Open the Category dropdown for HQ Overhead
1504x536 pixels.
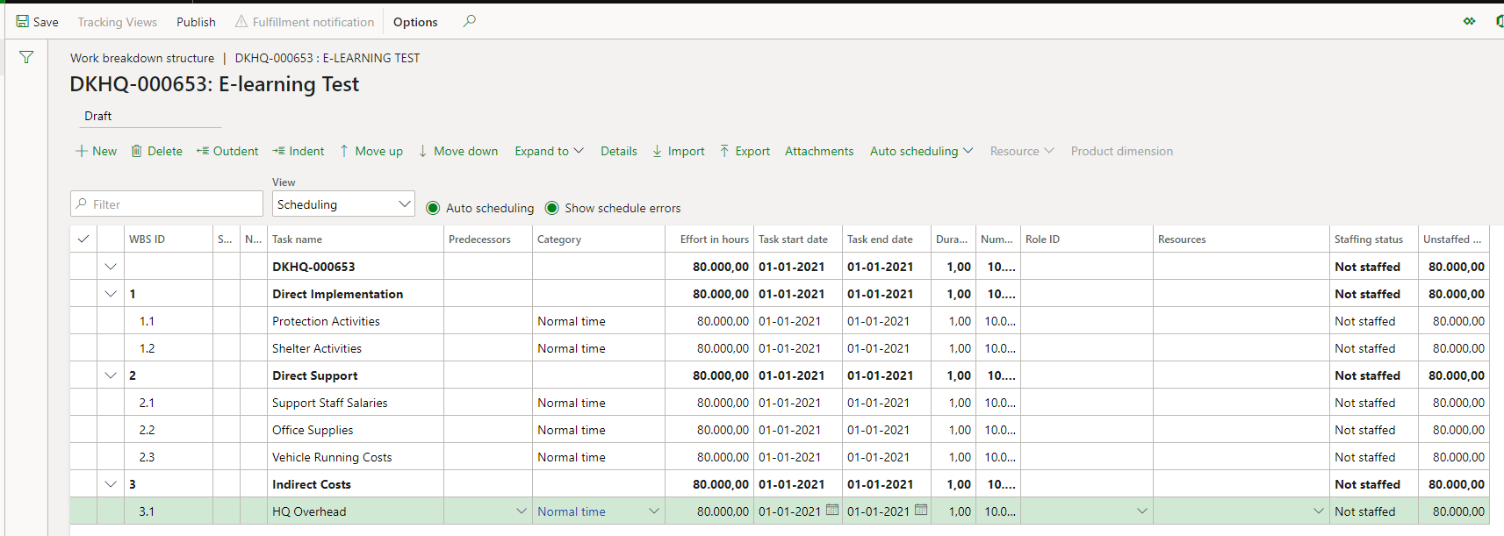pyautogui.click(x=653, y=511)
